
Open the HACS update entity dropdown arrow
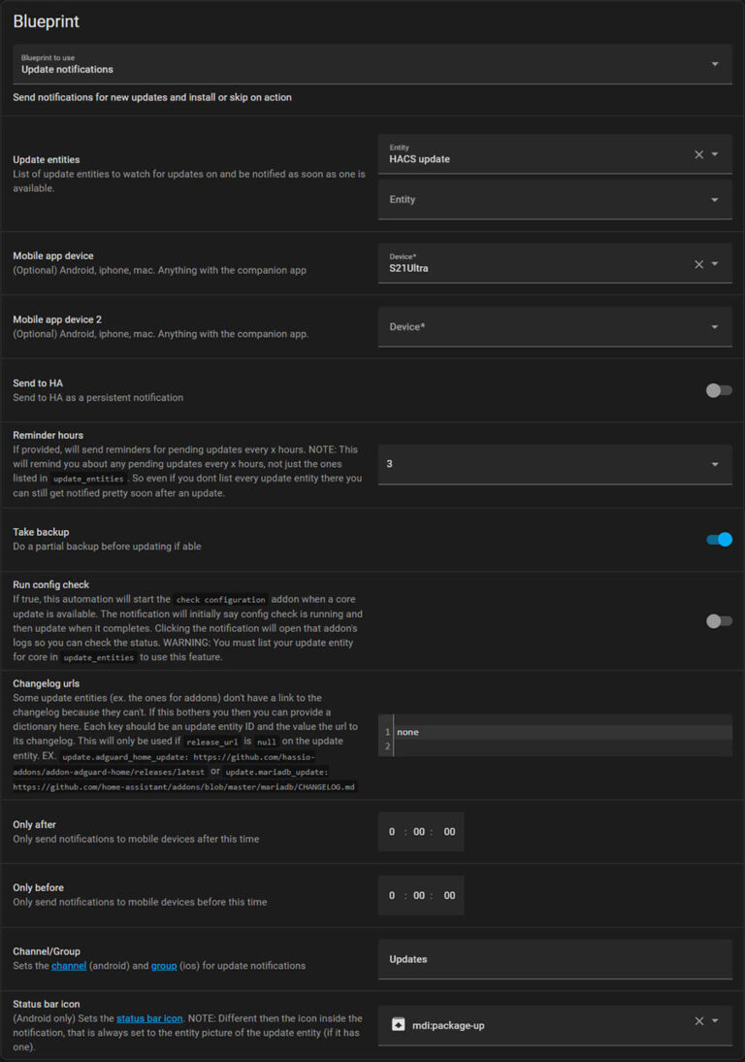click(x=715, y=154)
